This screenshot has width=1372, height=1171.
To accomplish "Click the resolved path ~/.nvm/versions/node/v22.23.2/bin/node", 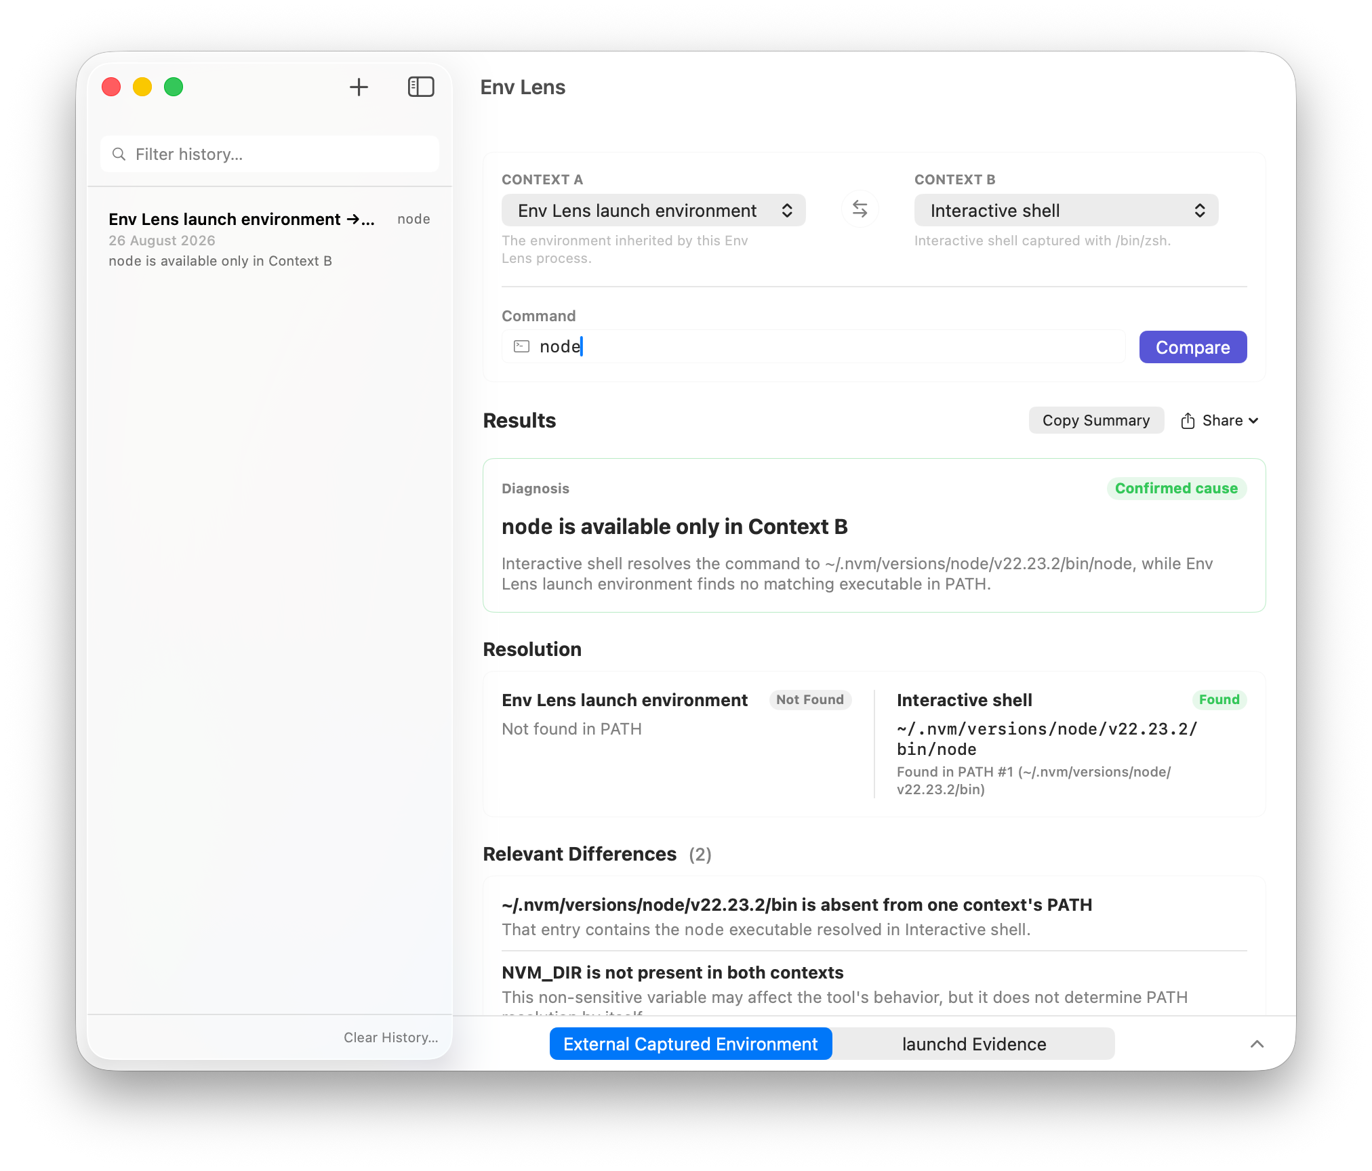I will pos(1047,739).
